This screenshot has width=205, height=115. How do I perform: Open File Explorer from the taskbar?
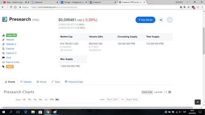(x=33, y=112)
